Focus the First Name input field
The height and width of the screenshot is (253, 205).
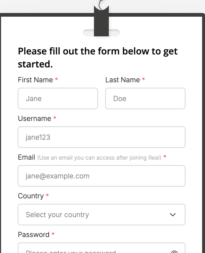click(58, 99)
